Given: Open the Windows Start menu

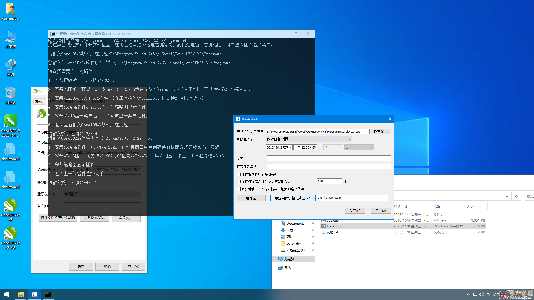Looking at the screenshot, I should pos(7,294).
